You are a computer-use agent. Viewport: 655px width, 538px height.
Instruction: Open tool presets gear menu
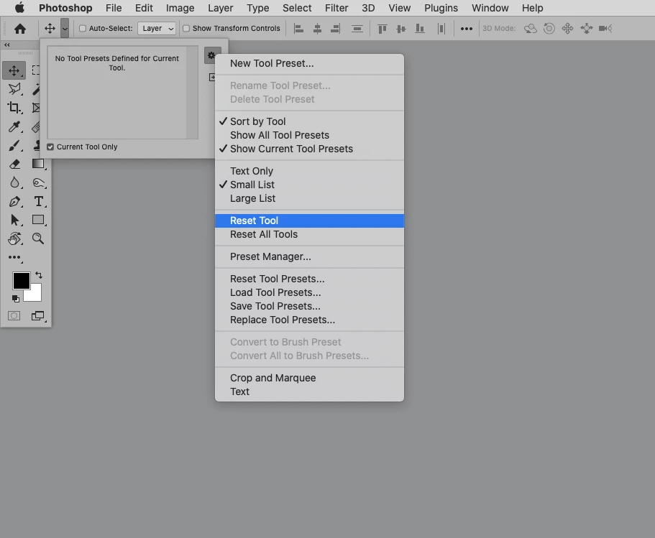click(212, 55)
